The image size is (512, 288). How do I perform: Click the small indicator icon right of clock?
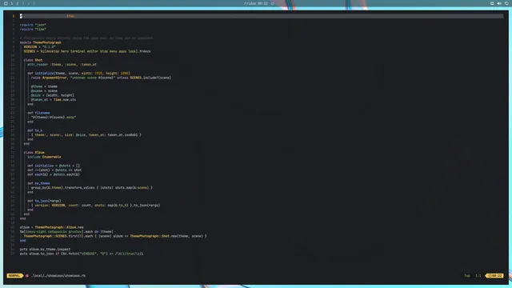[x=273, y=3]
